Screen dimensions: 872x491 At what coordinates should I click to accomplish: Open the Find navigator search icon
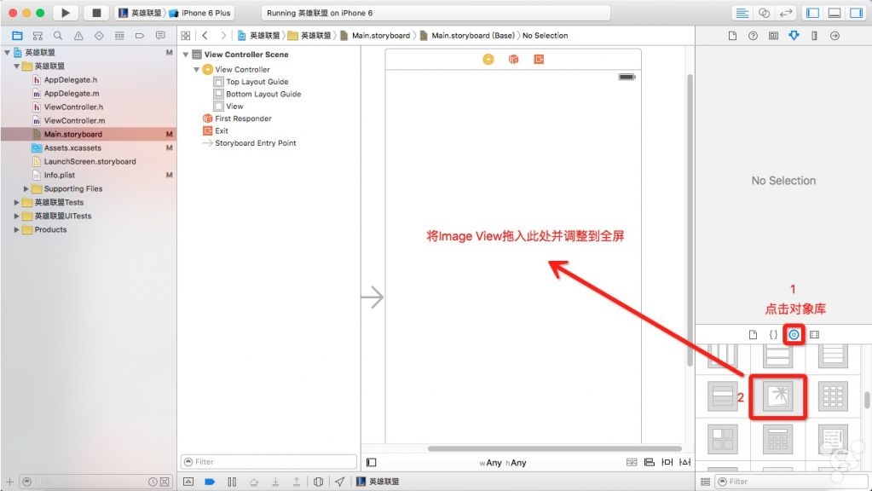pos(58,36)
